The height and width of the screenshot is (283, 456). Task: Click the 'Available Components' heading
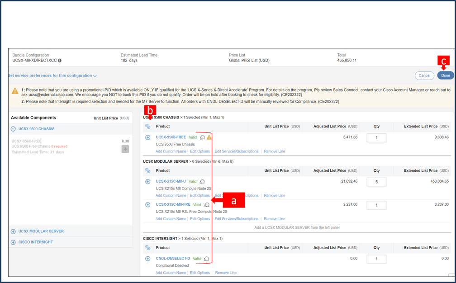33,118
